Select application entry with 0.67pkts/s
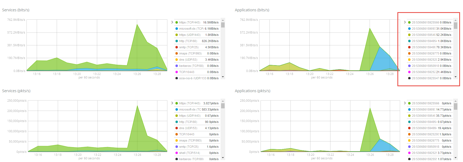This screenshot has height=162, width=463. coord(430,122)
